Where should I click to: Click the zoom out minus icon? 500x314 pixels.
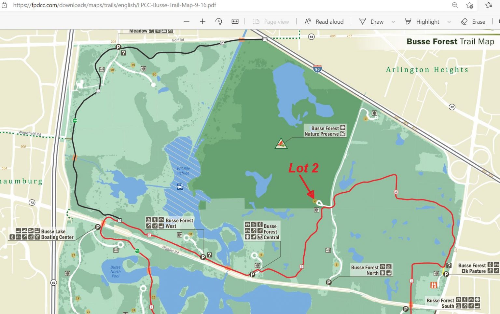(x=187, y=21)
